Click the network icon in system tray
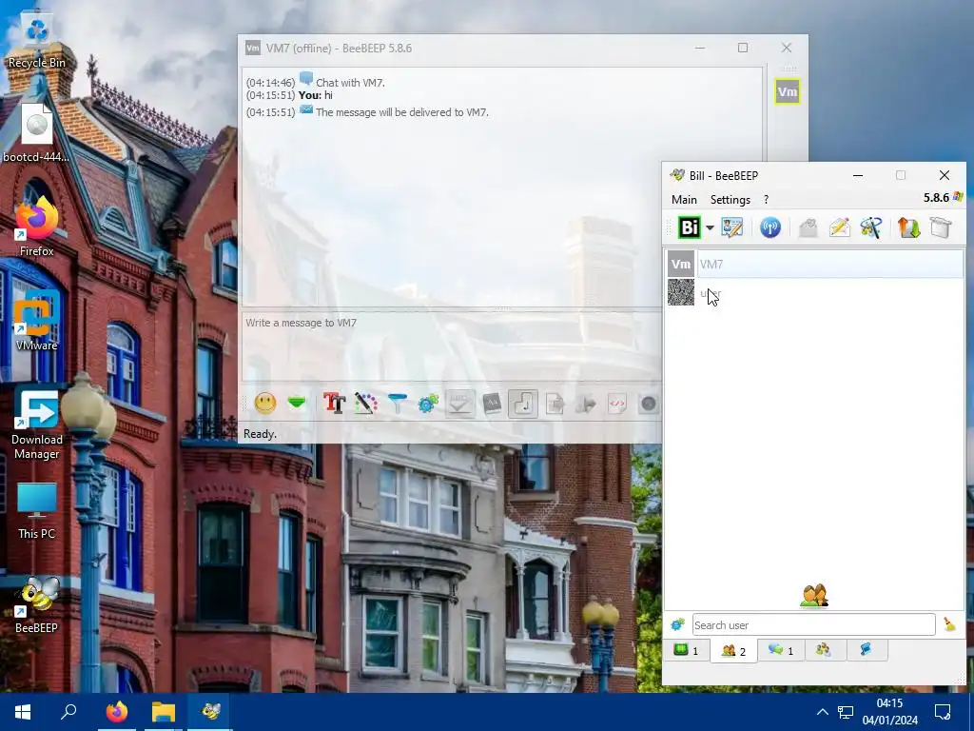Screen dimensions: 974x731 pos(846,712)
